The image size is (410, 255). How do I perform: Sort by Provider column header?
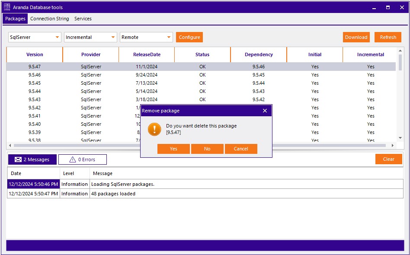click(91, 54)
